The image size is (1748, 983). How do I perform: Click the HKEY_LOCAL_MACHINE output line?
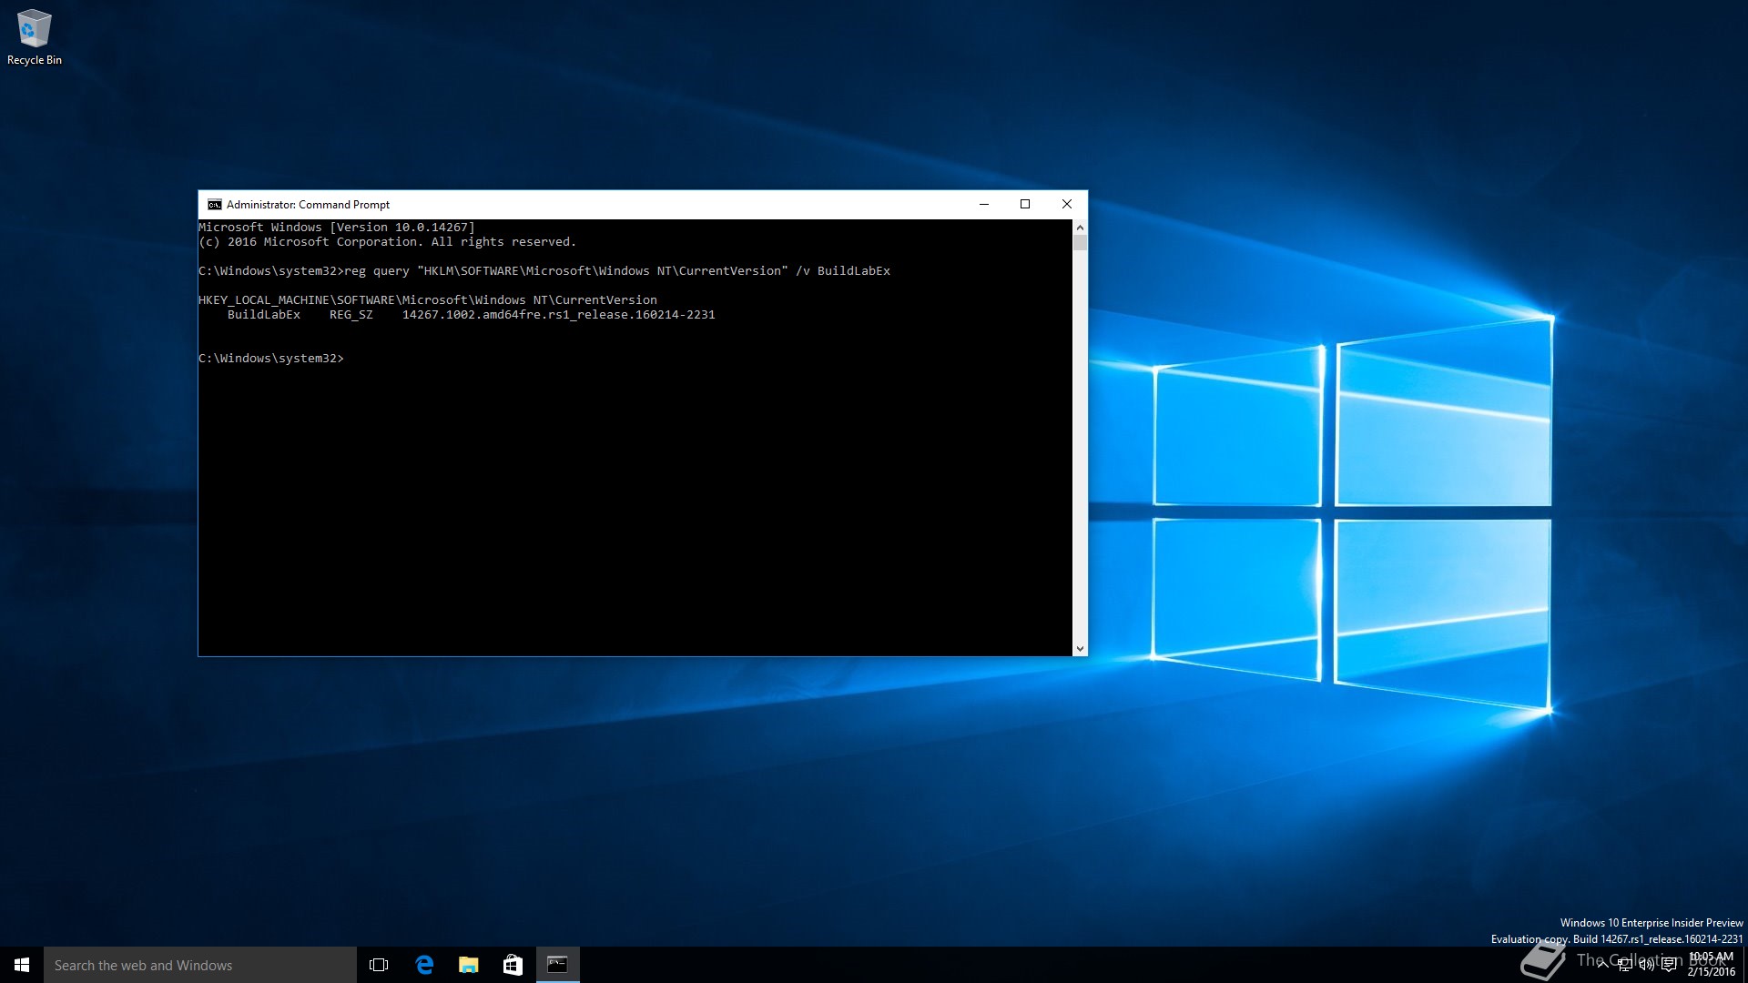(428, 300)
